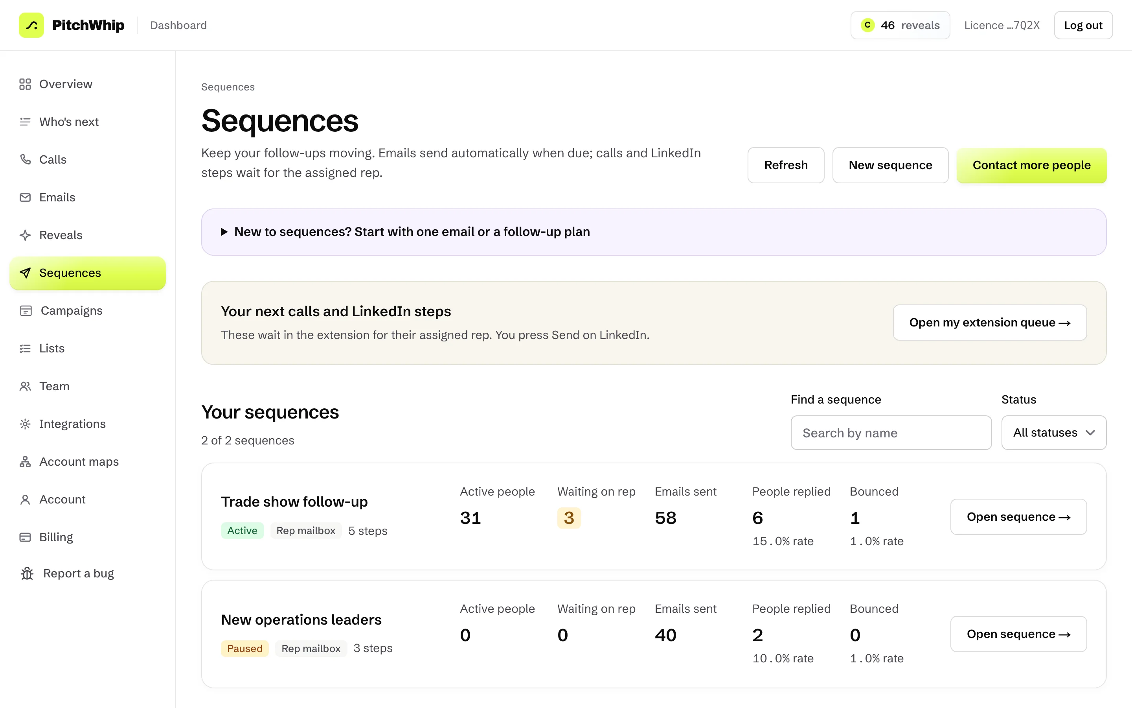Viewport: 1132px width, 708px height.
Task: Open the New operations leaders sequence
Action: click(x=1018, y=634)
